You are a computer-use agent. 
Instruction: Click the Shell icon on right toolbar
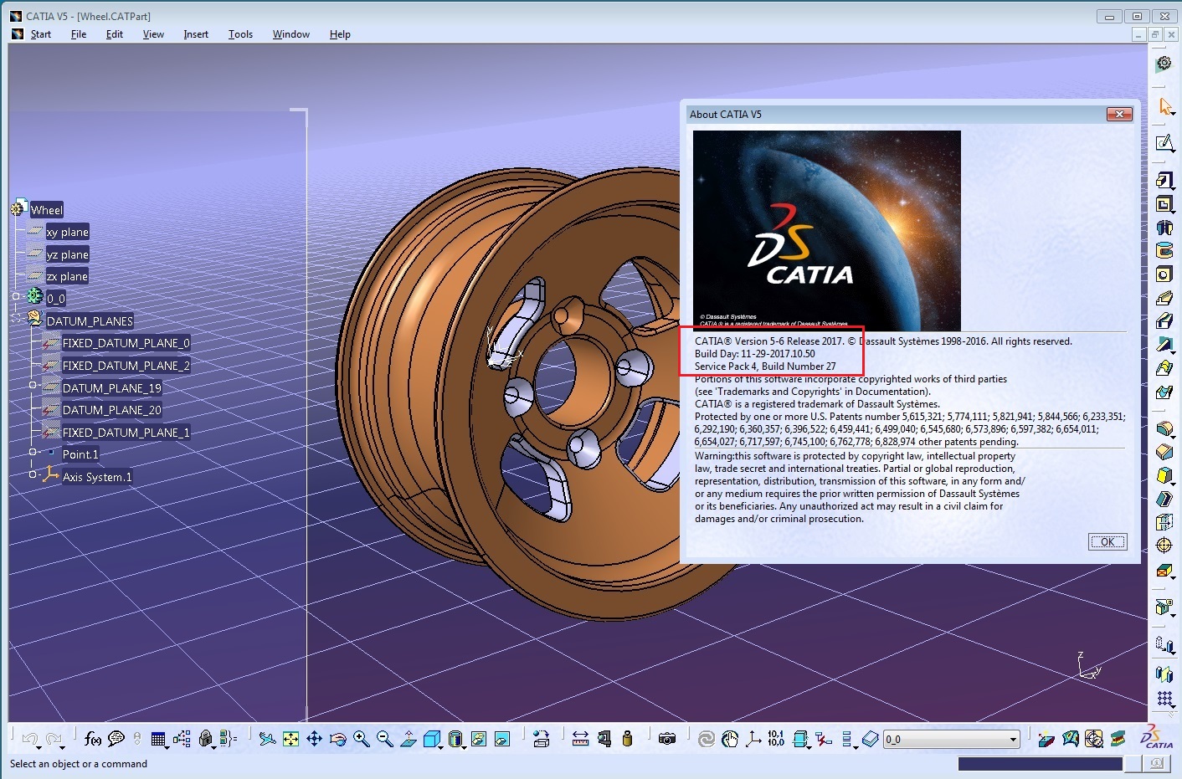pyautogui.click(x=1164, y=500)
